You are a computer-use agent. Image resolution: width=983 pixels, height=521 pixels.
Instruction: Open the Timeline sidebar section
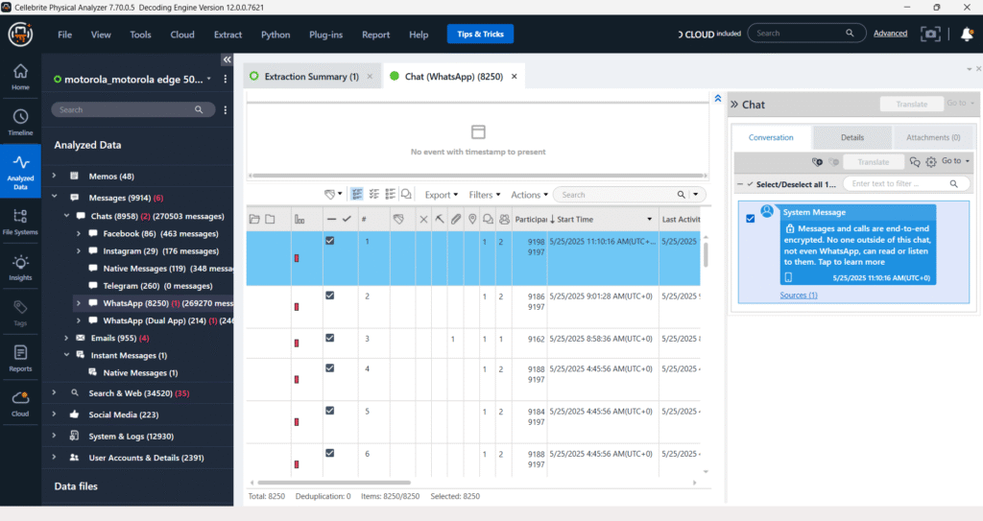[21, 122]
